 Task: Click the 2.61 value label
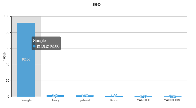pyautogui.click(x=55, y=95)
